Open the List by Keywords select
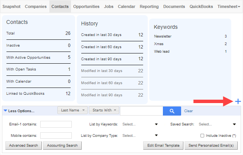This screenshot has width=243, height=155. 140,124
